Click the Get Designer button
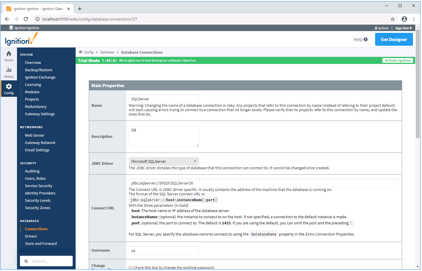 (394, 39)
